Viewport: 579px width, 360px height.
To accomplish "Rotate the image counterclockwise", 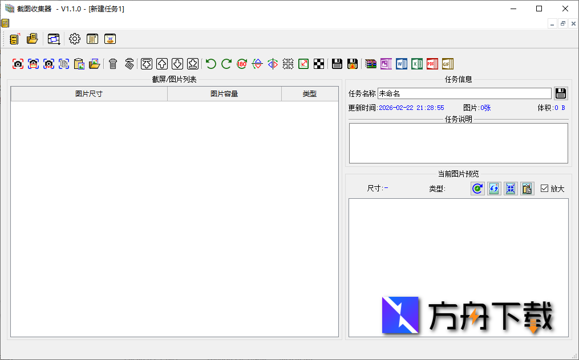I will click(x=210, y=64).
